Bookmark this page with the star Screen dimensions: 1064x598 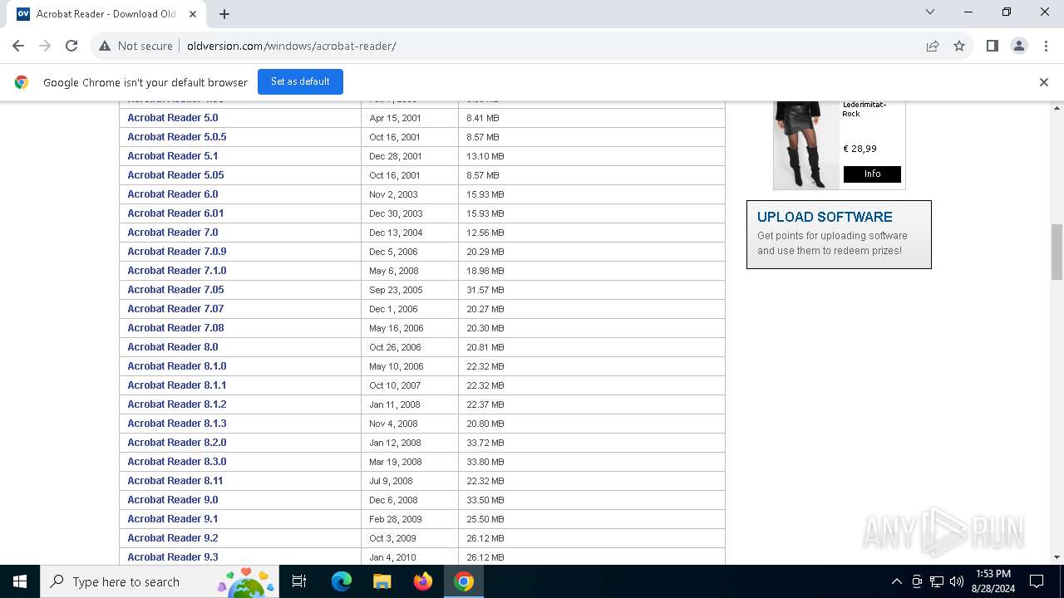[959, 46]
